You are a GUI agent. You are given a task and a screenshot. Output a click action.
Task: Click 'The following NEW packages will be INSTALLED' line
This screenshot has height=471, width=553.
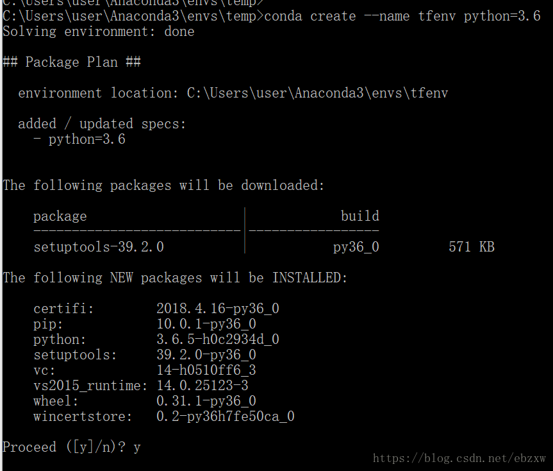(175, 277)
